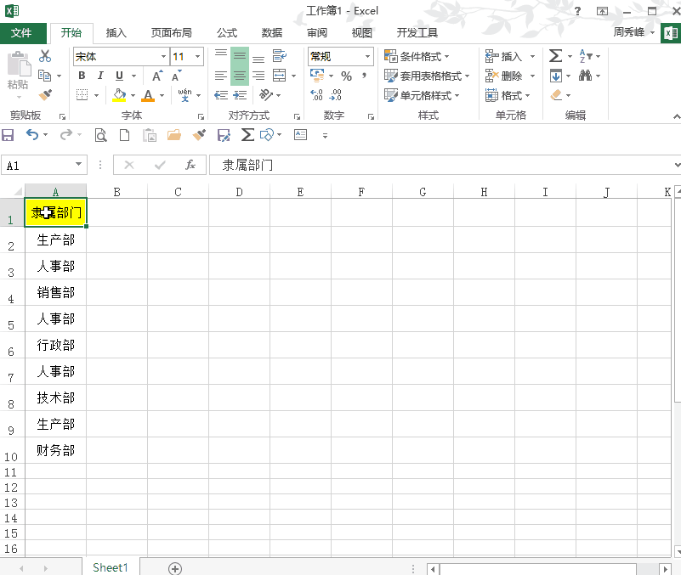The width and height of the screenshot is (681, 575).
Task: Click the 删除 delete cells button
Action: pyautogui.click(x=504, y=76)
